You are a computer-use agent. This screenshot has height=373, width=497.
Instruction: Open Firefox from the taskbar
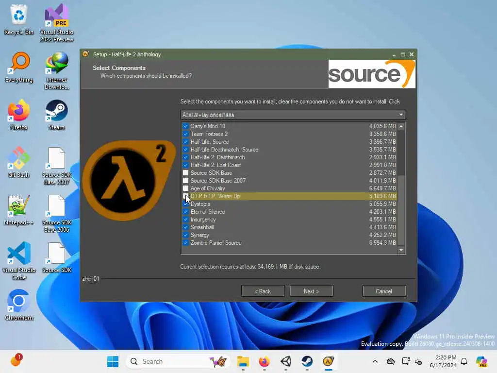pyautogui.click(x=265, y=361)
